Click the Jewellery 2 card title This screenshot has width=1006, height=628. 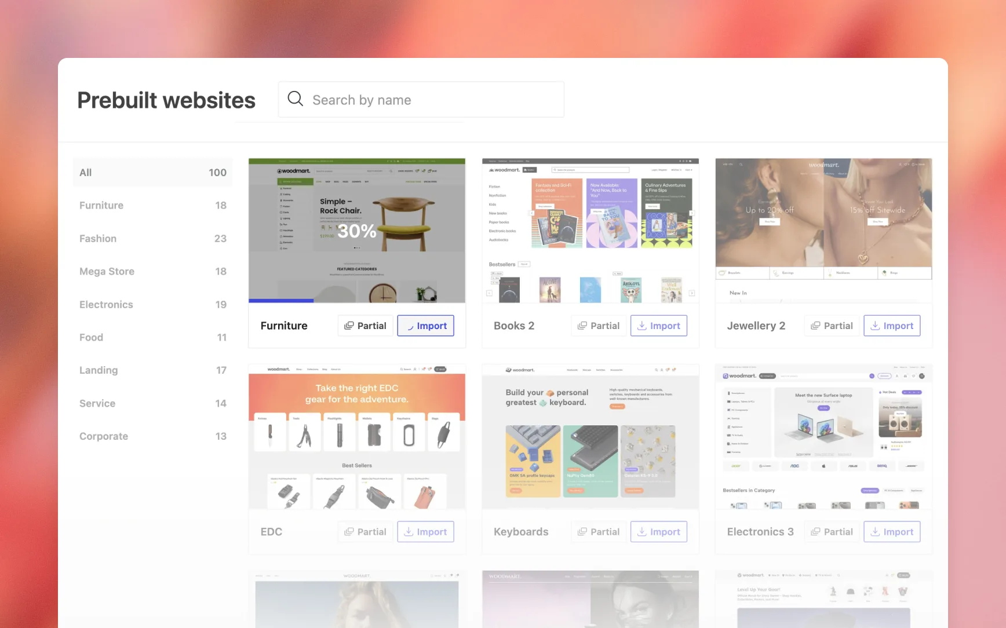point(756,326)
